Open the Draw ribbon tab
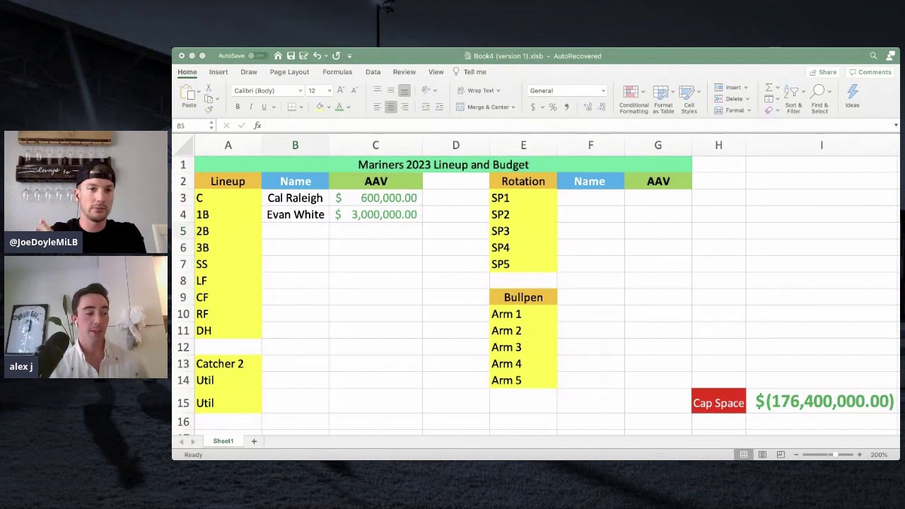 pos(249,72)
